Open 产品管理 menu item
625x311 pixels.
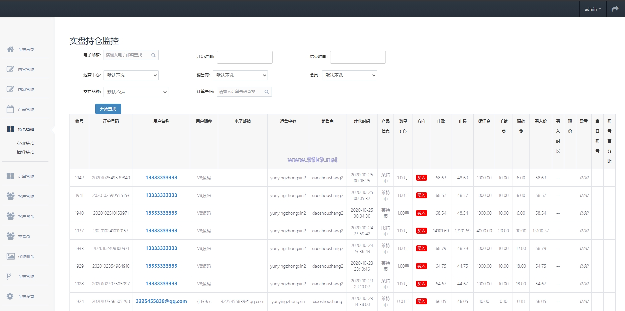(26, 110)
